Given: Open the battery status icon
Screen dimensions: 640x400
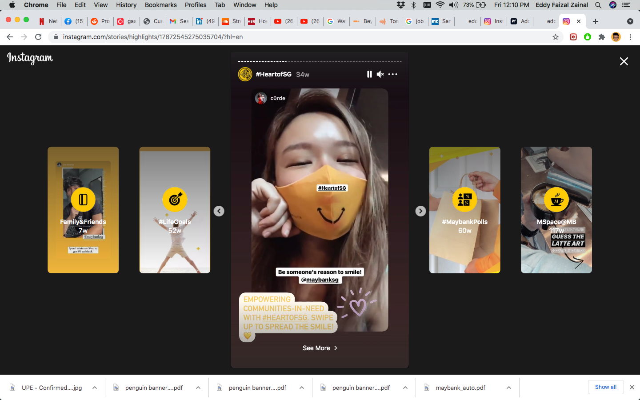Looking at the screenshot, I should tap(481, 5).
